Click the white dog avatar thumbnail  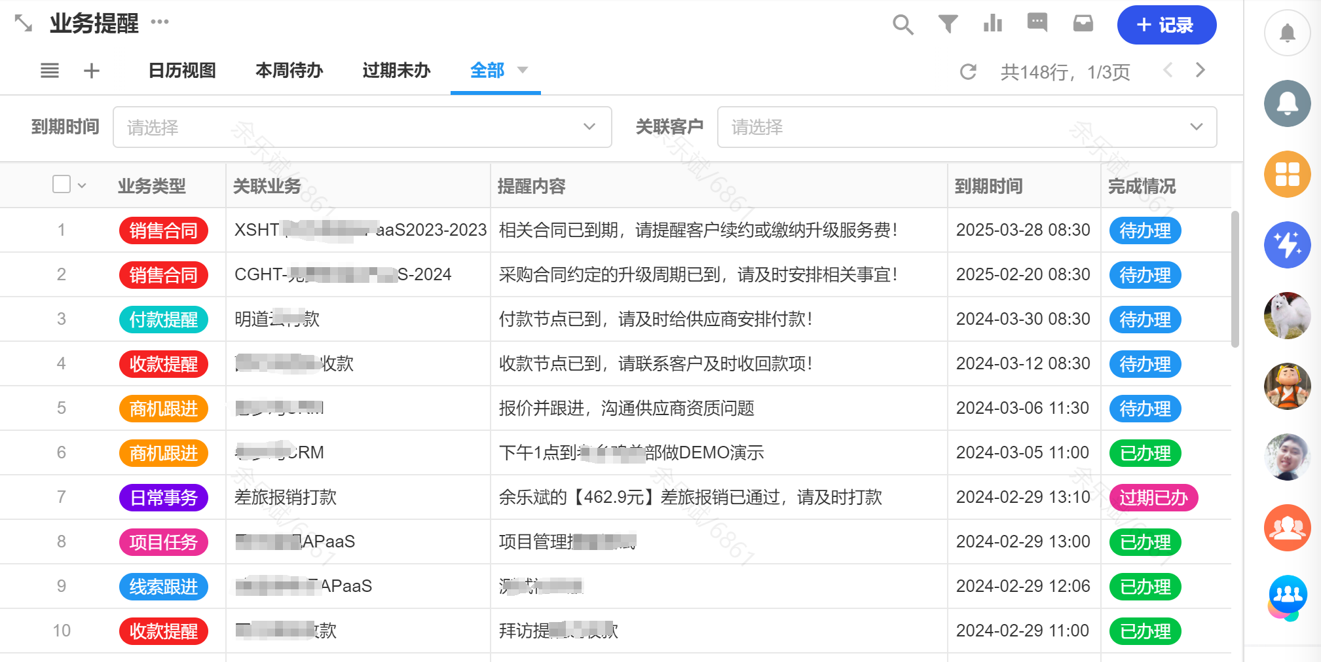[x=1287, y=316]
